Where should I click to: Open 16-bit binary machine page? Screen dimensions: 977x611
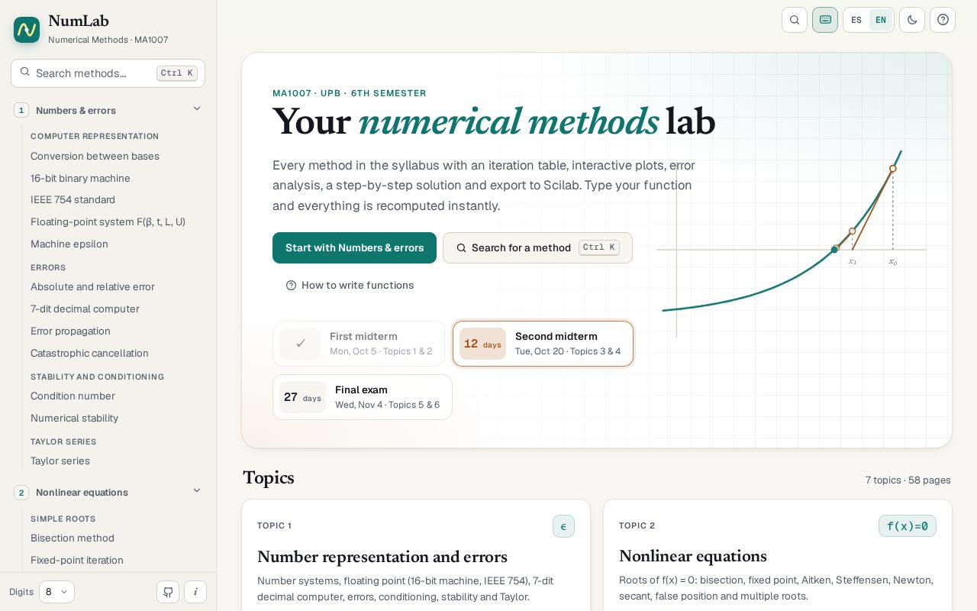80,178
